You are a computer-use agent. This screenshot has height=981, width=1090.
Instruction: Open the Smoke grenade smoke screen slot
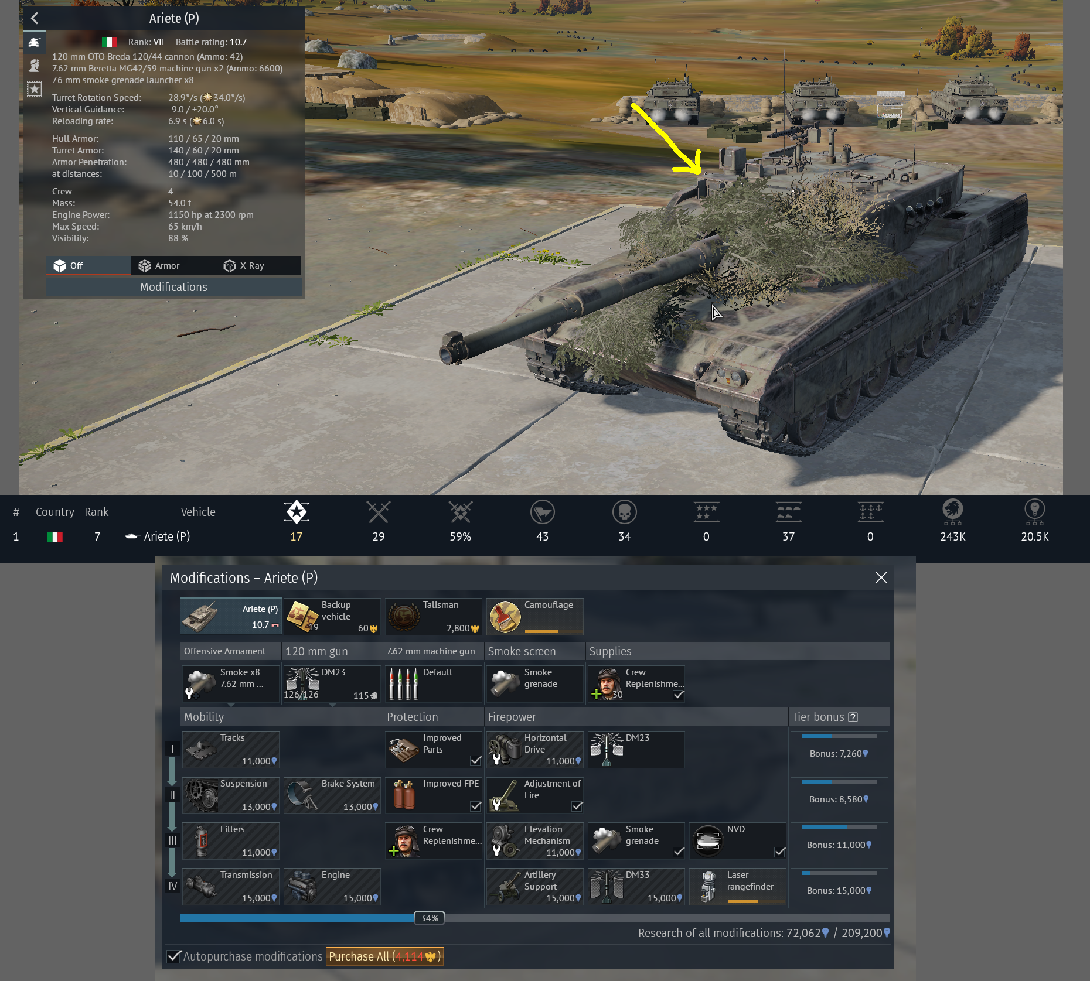click(x=535, y=684)
